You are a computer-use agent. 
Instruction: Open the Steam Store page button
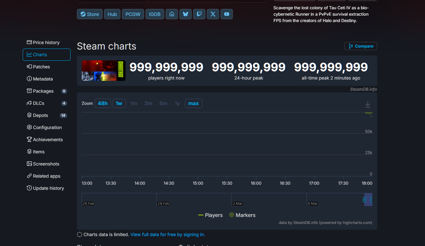(x=90, y=14)
